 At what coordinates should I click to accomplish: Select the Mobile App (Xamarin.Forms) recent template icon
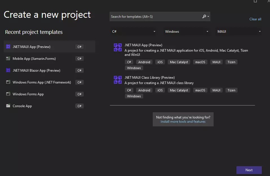pyautogui.click(x=8, y=58)
